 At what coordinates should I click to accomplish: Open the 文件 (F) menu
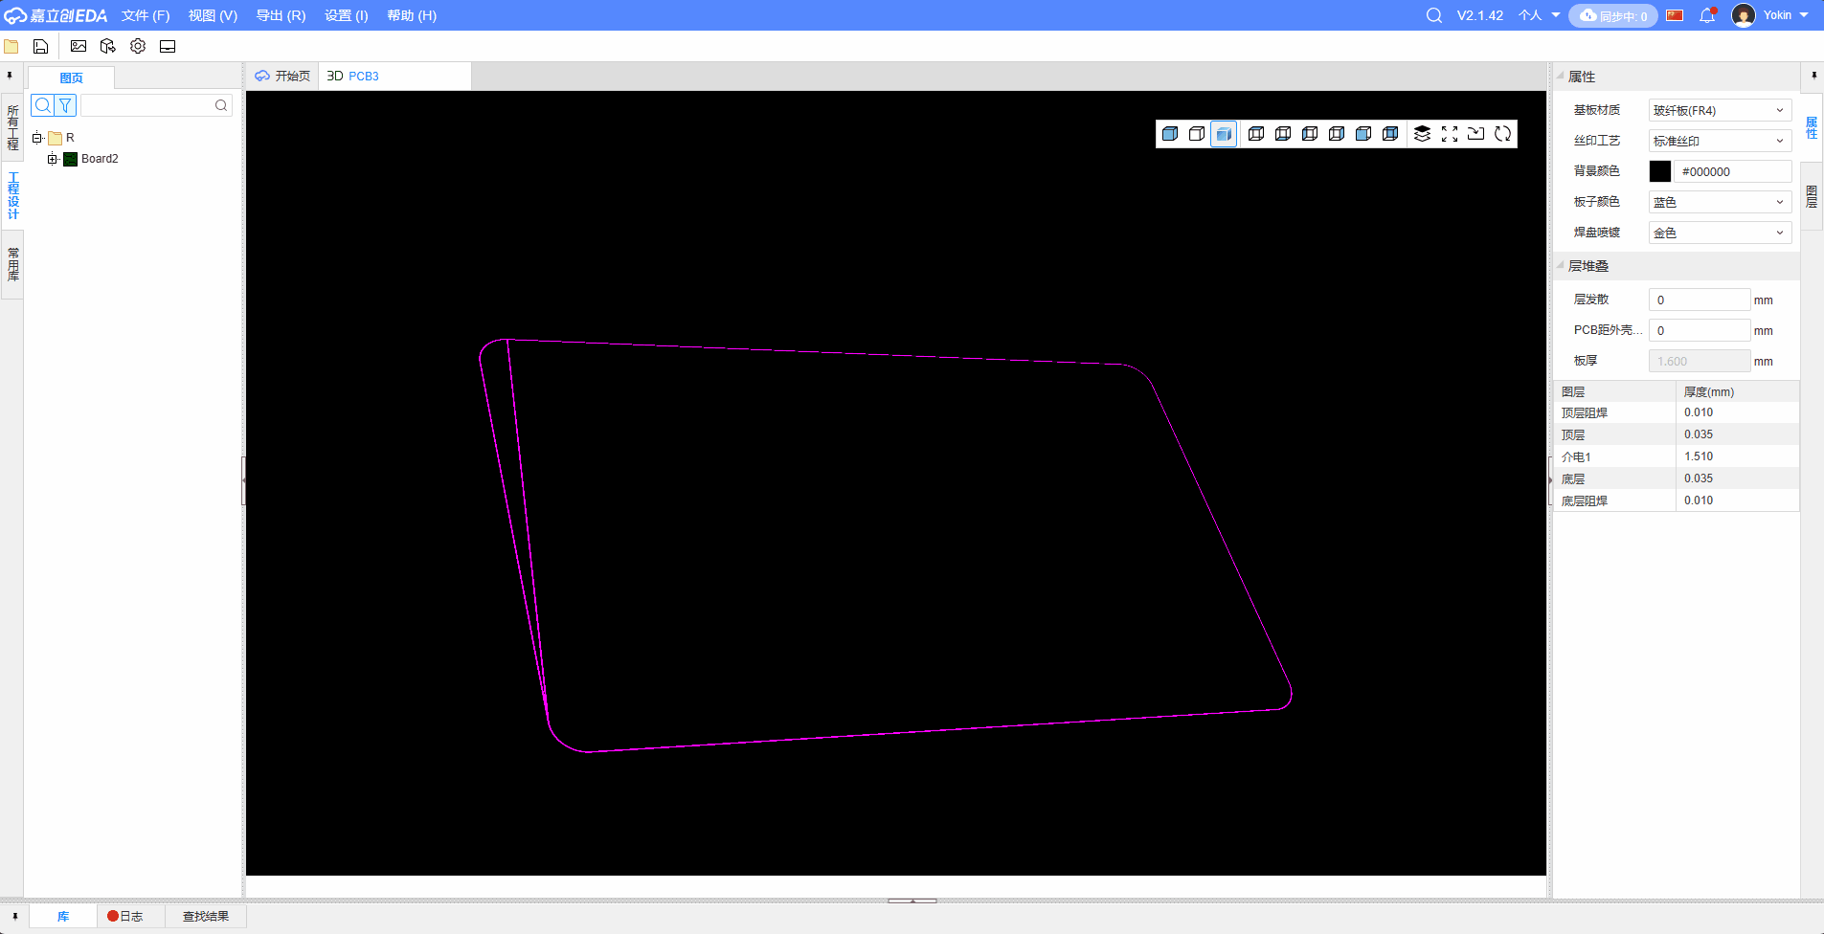146,15
